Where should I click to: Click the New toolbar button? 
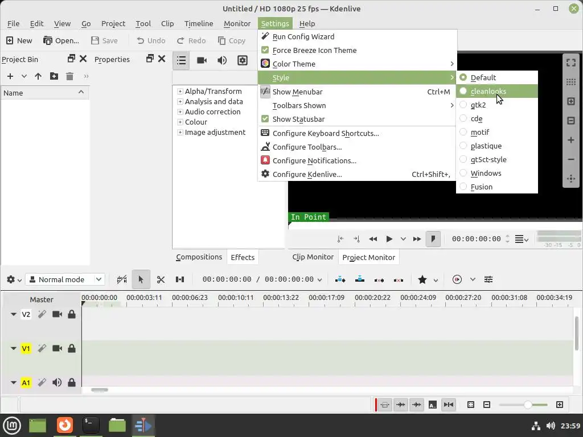19,40
